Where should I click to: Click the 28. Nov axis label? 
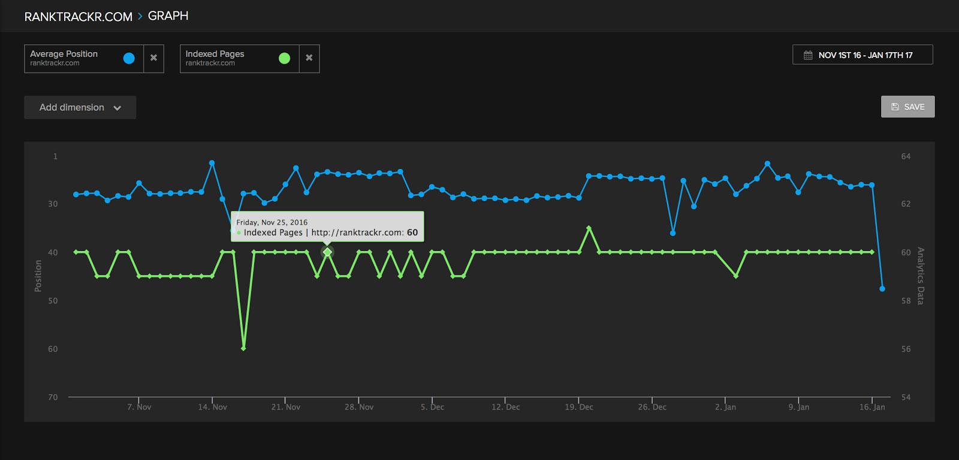click(x=358, y=407)
